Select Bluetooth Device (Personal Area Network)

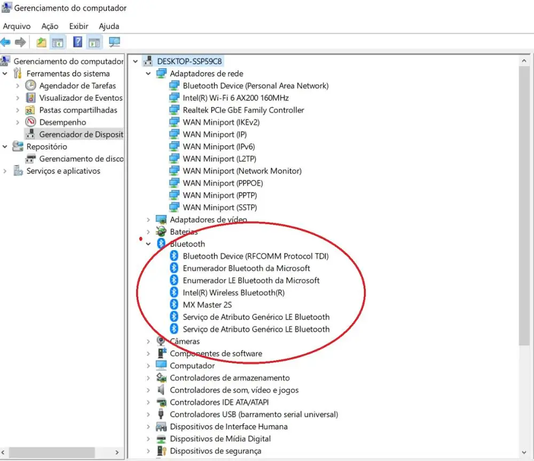pyautogui.click(x=255, y=86)
